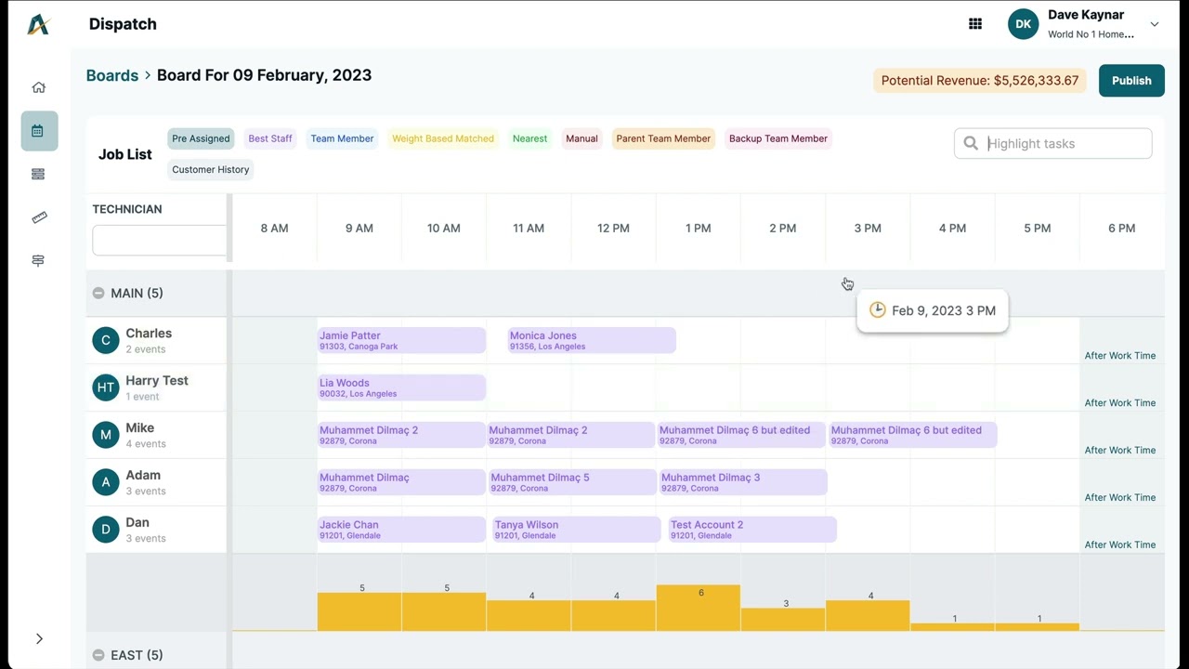The image size is (1189, 669).
Task: Click the signpost icon in sidebar
Action: [38, 261]
